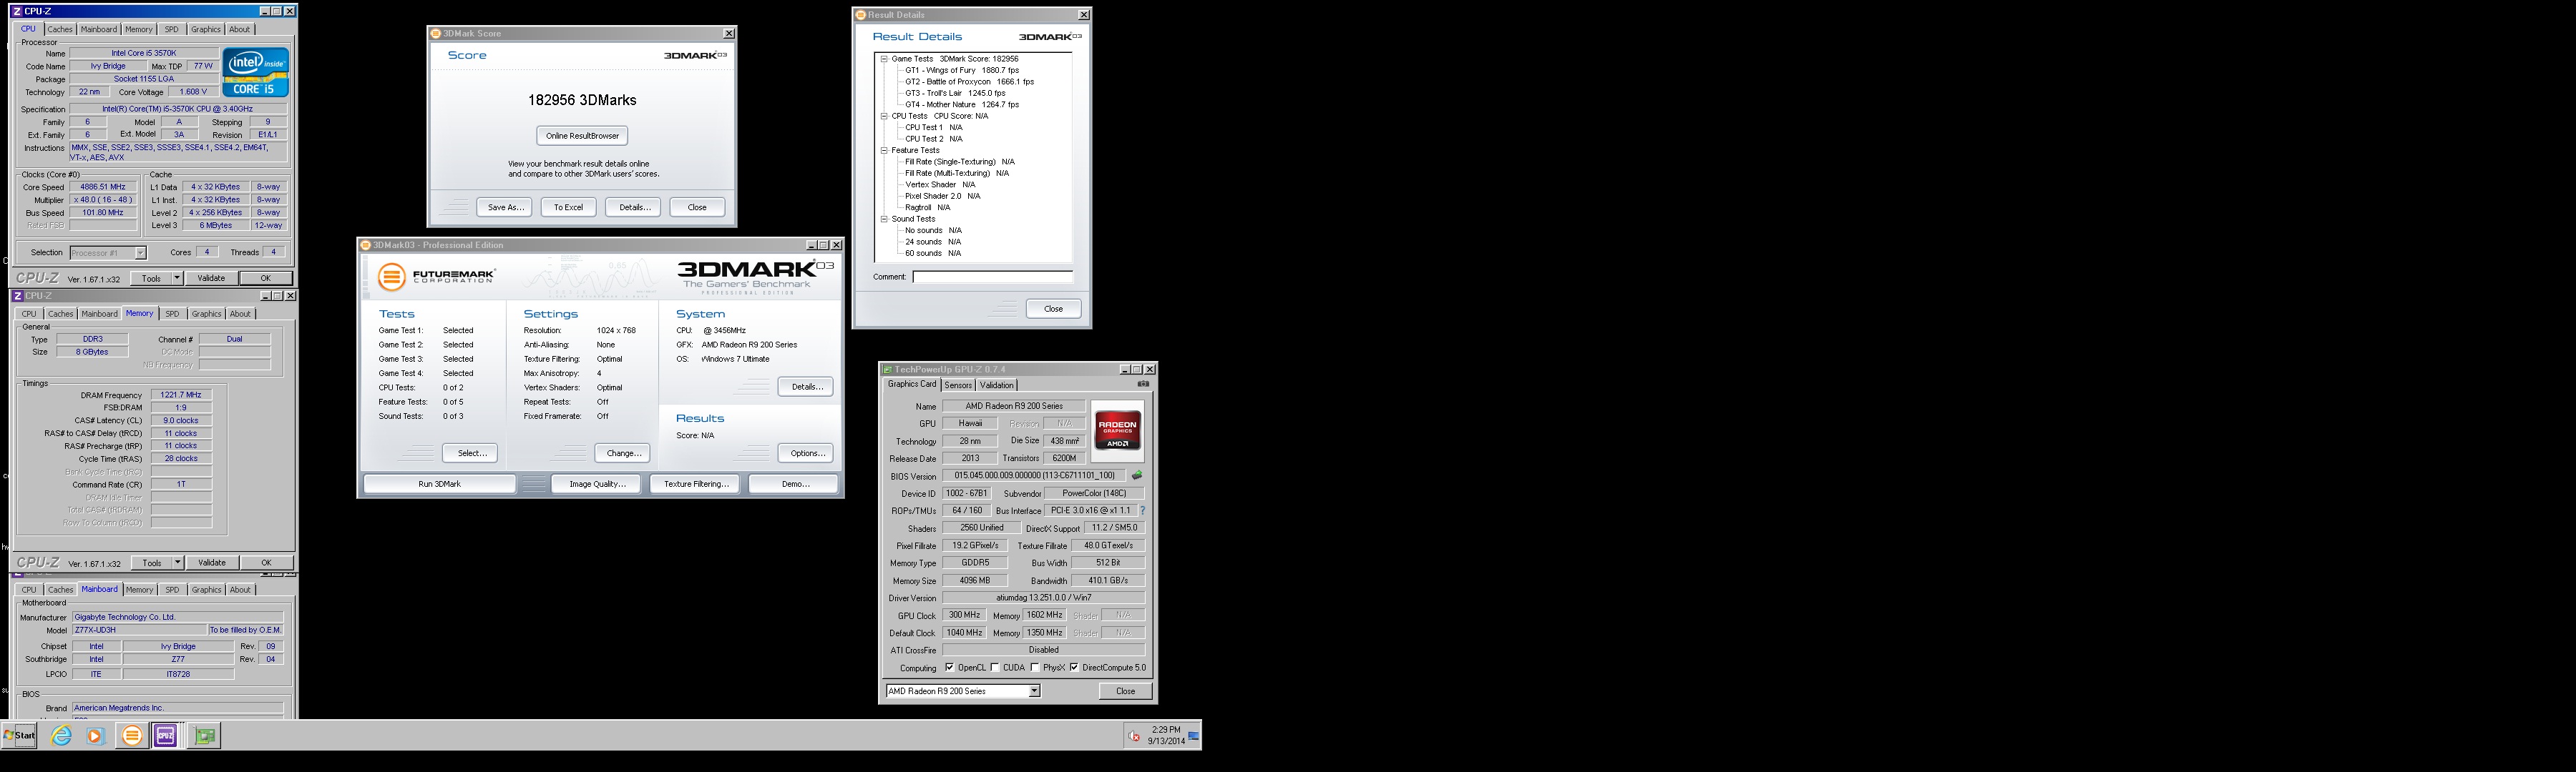2576x772 pixels.
Task: Click the Demo button in 3DMark03
Action: click(794, 485)
